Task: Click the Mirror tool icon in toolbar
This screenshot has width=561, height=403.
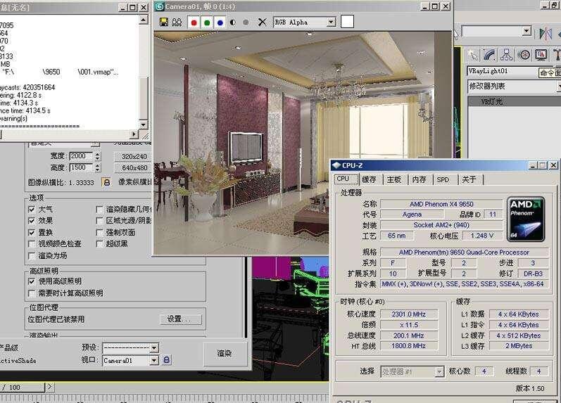Action: click(x=546, y=34)
